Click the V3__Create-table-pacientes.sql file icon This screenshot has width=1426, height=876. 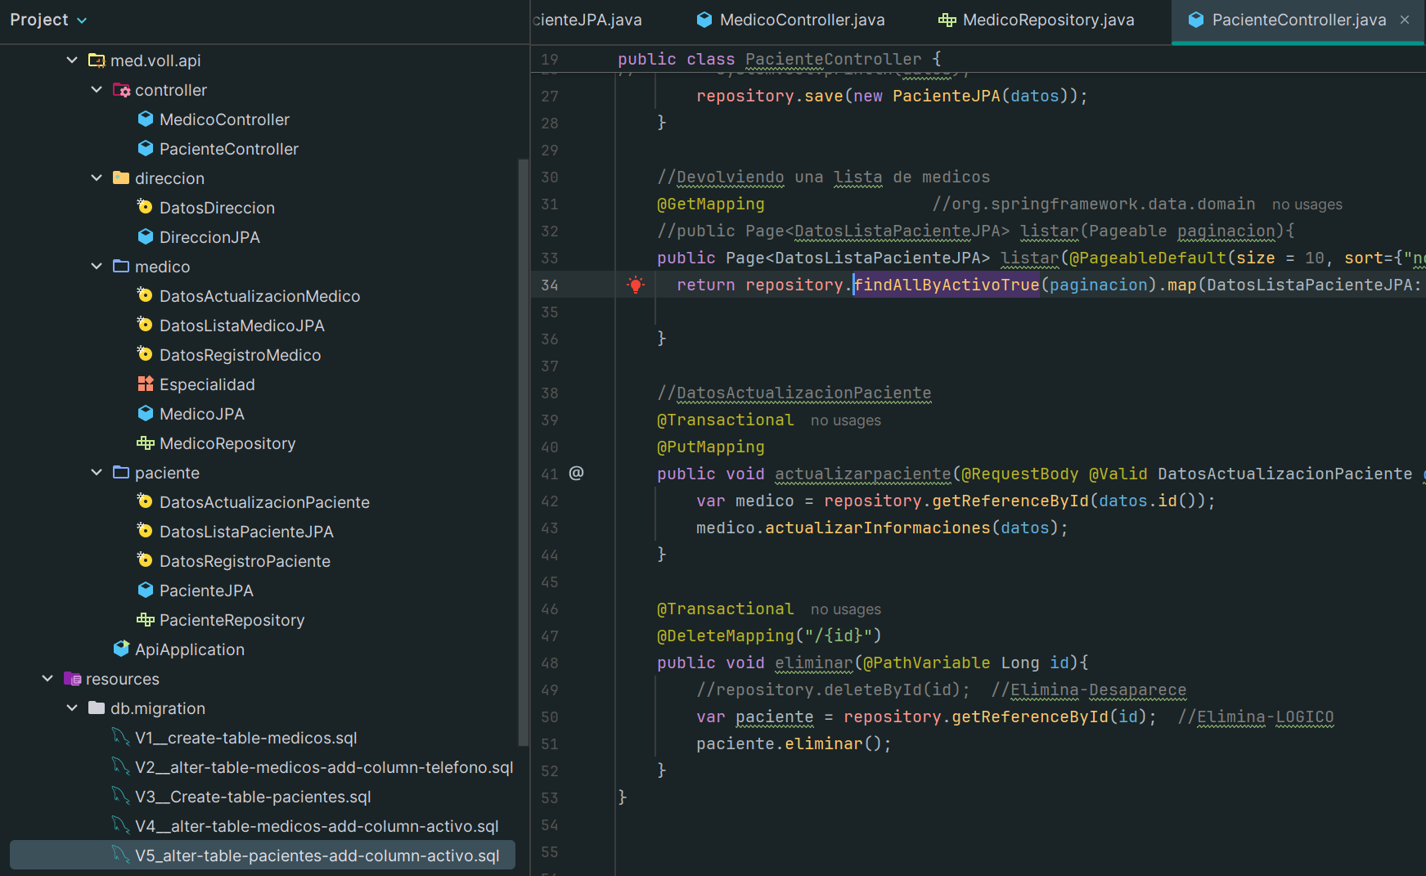point(121,797)
